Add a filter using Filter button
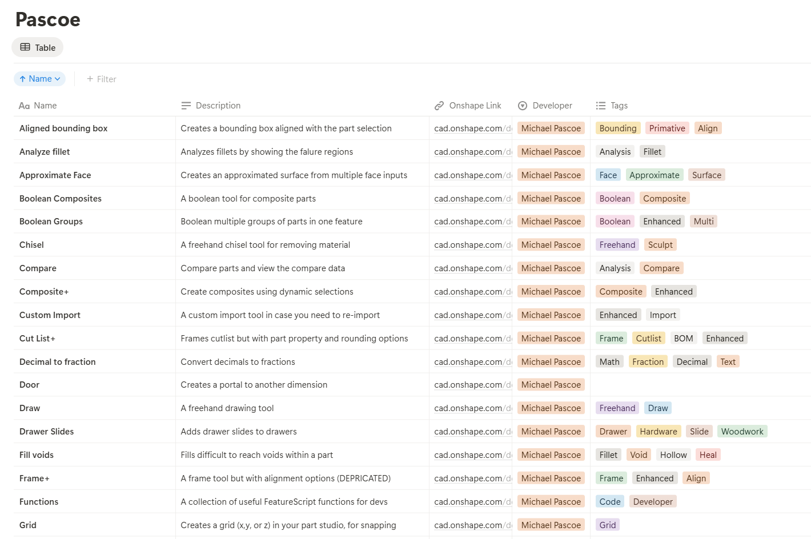 (102, 79)
